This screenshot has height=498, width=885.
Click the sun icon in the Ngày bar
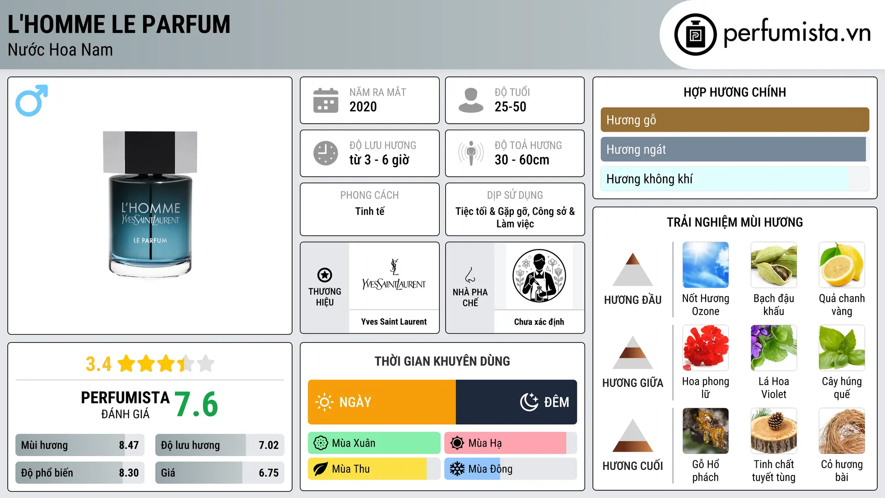pos(325,402)
